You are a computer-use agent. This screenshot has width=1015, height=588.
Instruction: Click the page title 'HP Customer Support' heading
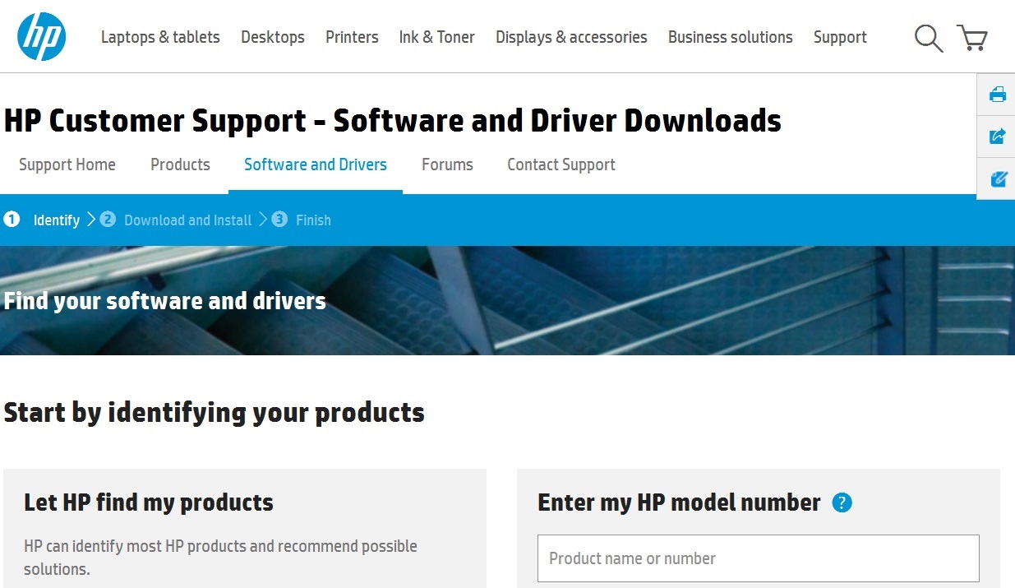click(392, 121)
